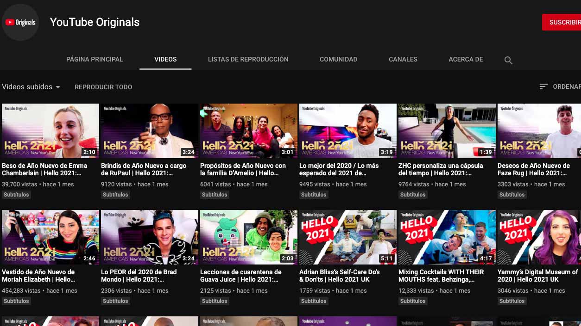The height and width of the screenshot is (326, 581).
Task: Open the D'Amelio family video thumbnail
Action: coord(249,131)
